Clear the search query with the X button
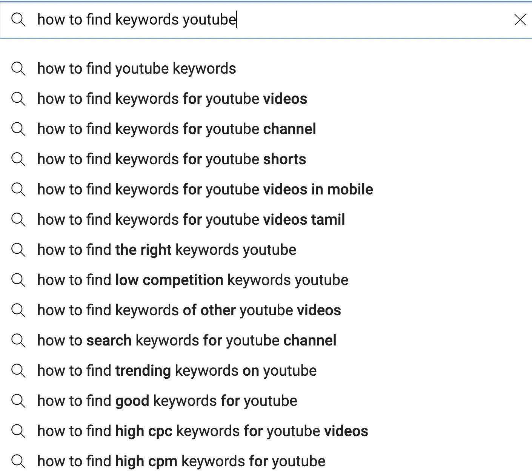The image size is (532, 475). click(520, 20)
